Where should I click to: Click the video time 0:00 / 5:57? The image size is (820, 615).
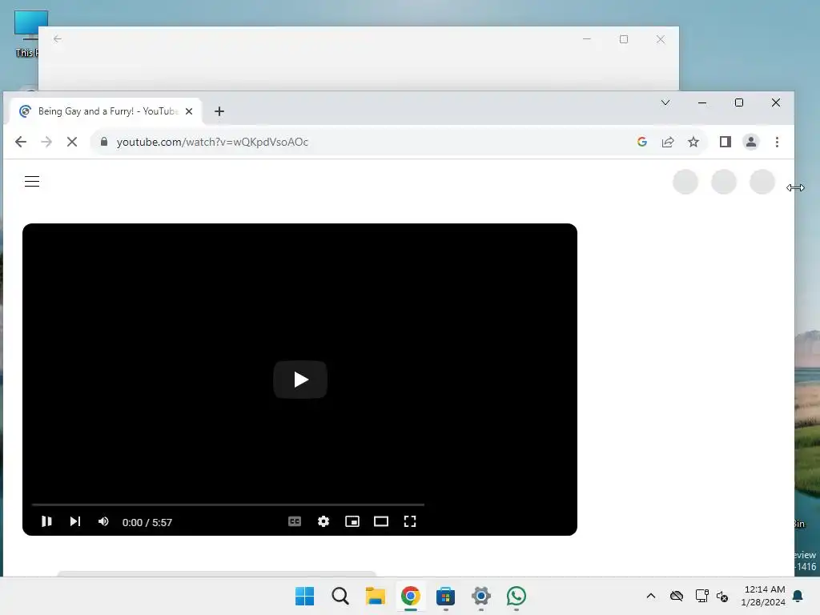147,522
